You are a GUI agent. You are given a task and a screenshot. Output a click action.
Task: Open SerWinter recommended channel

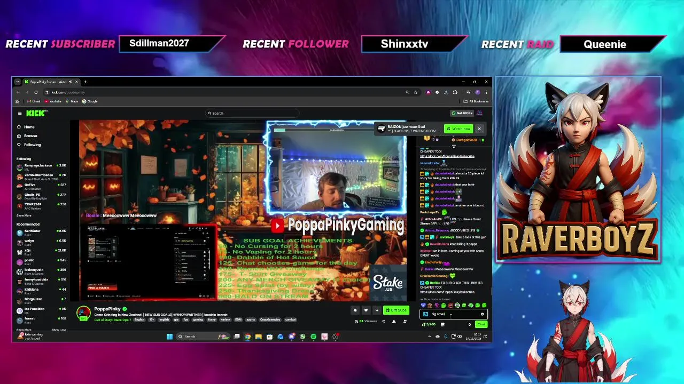[41, 232]
